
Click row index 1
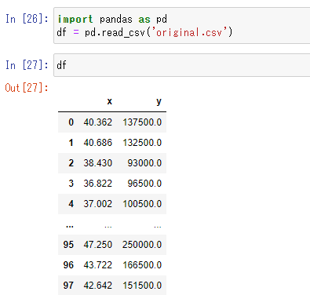71,143
